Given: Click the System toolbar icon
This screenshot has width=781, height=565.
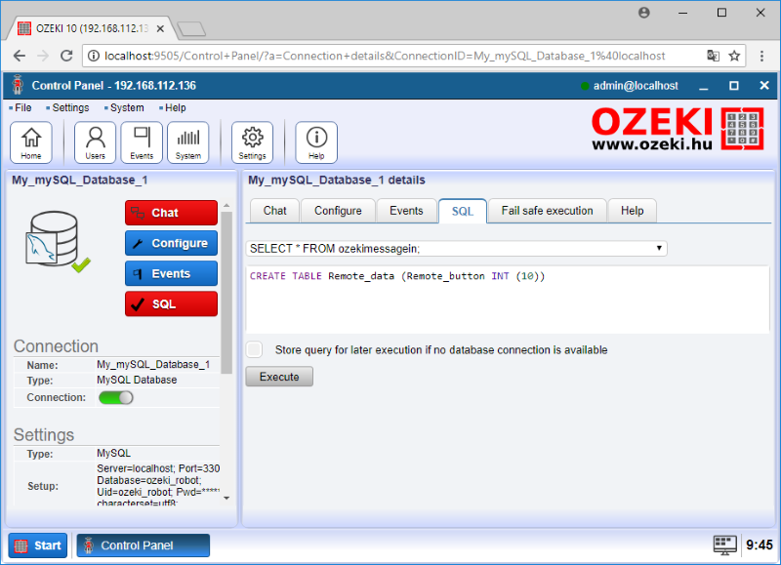Looking at the screenshot, I should pos(188,142).
